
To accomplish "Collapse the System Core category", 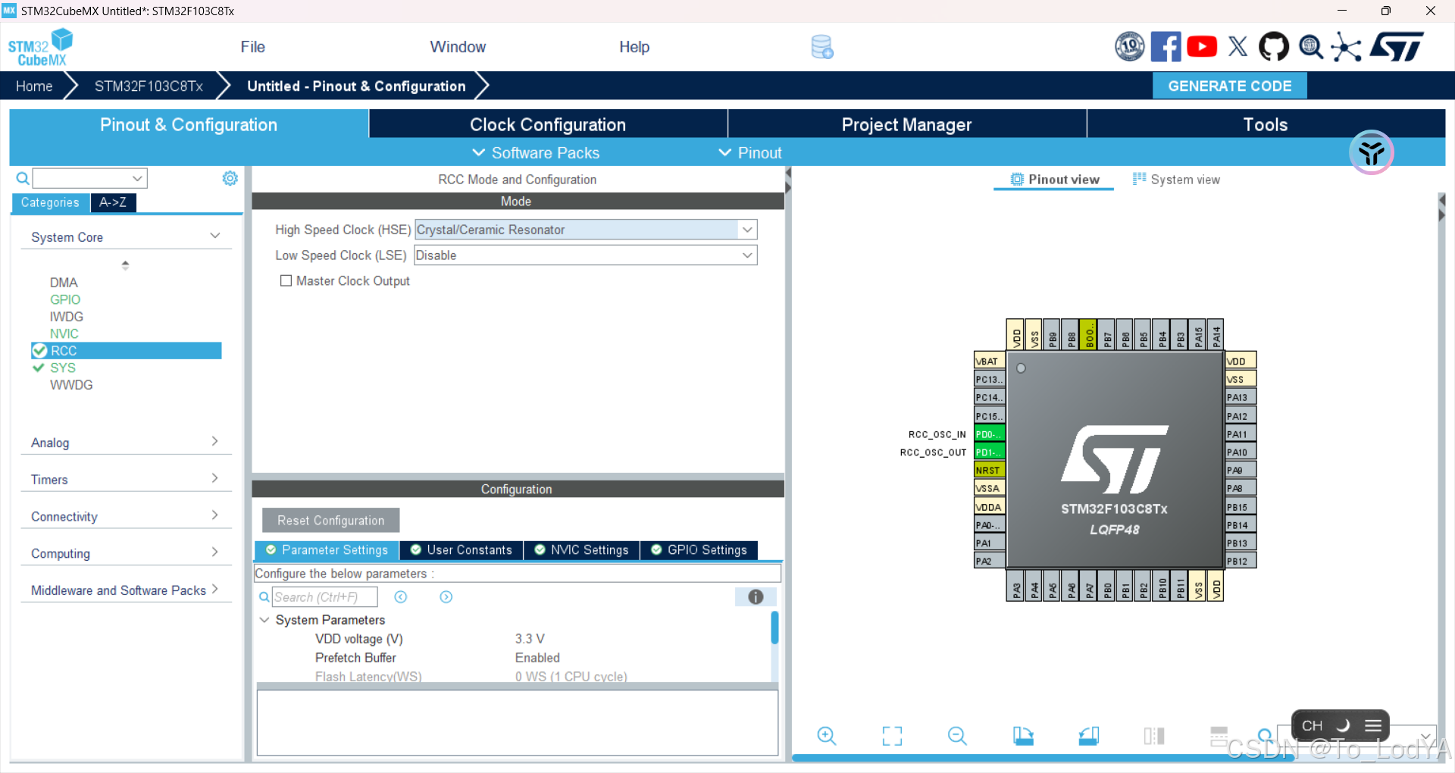I will [x=215, y=236].
